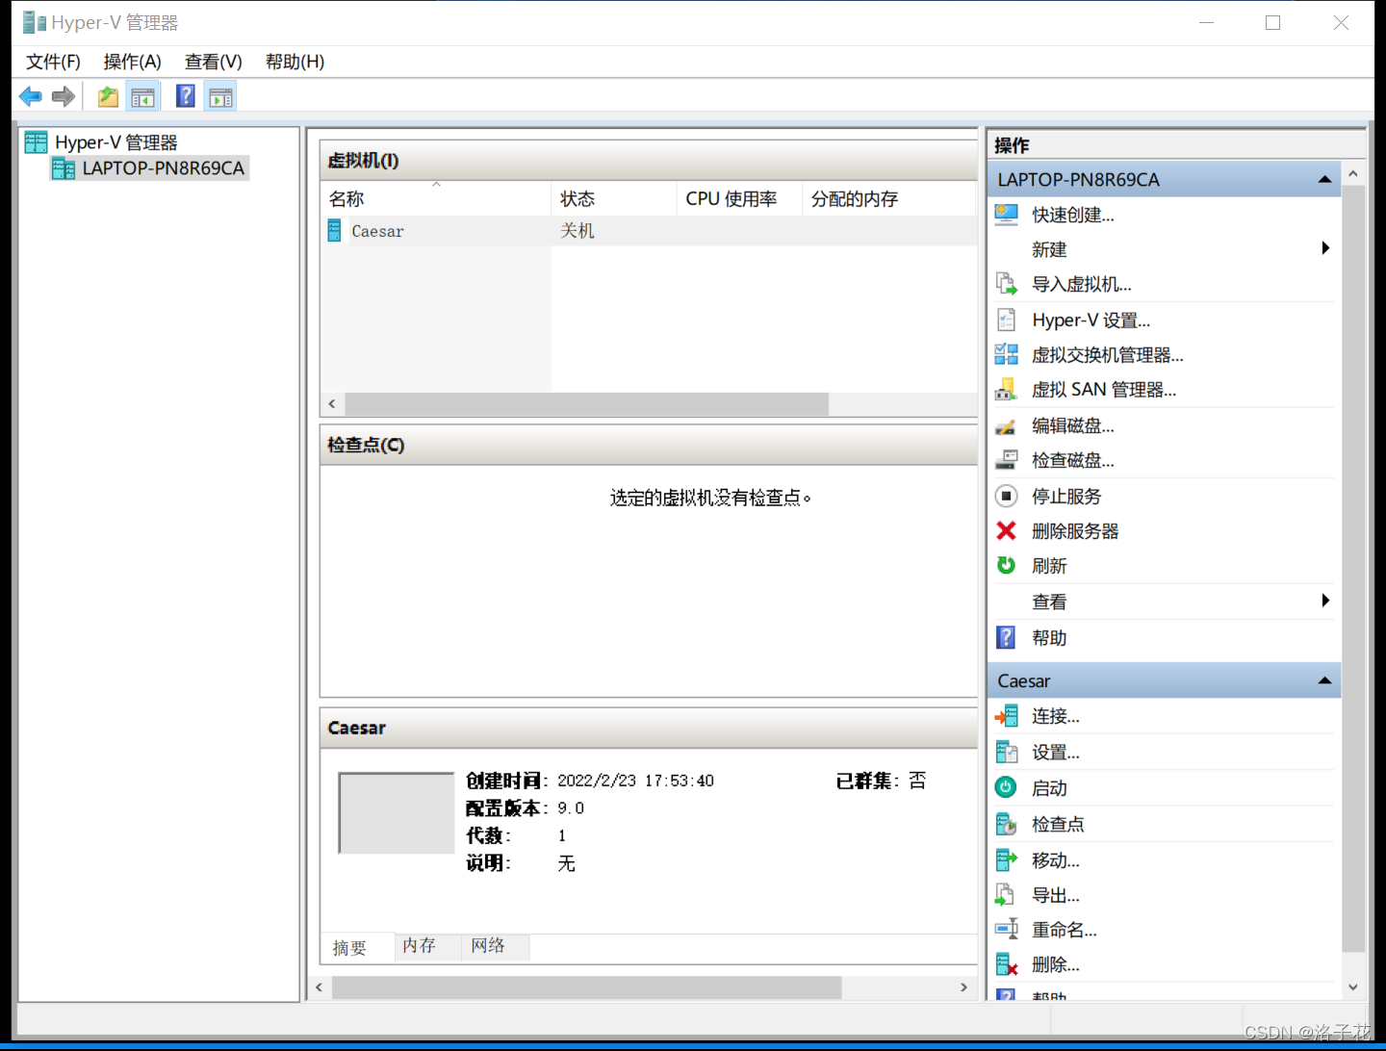Click the VM list scroll left arrow
This screenshot has width=1386, height=1051.
click(332, 404)
